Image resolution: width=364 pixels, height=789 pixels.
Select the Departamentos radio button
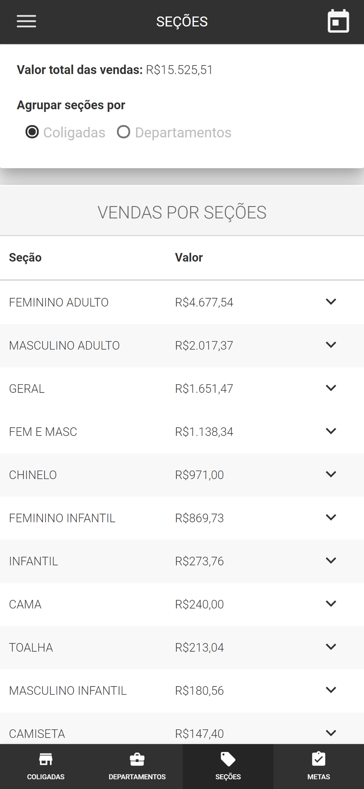(124, 132)
